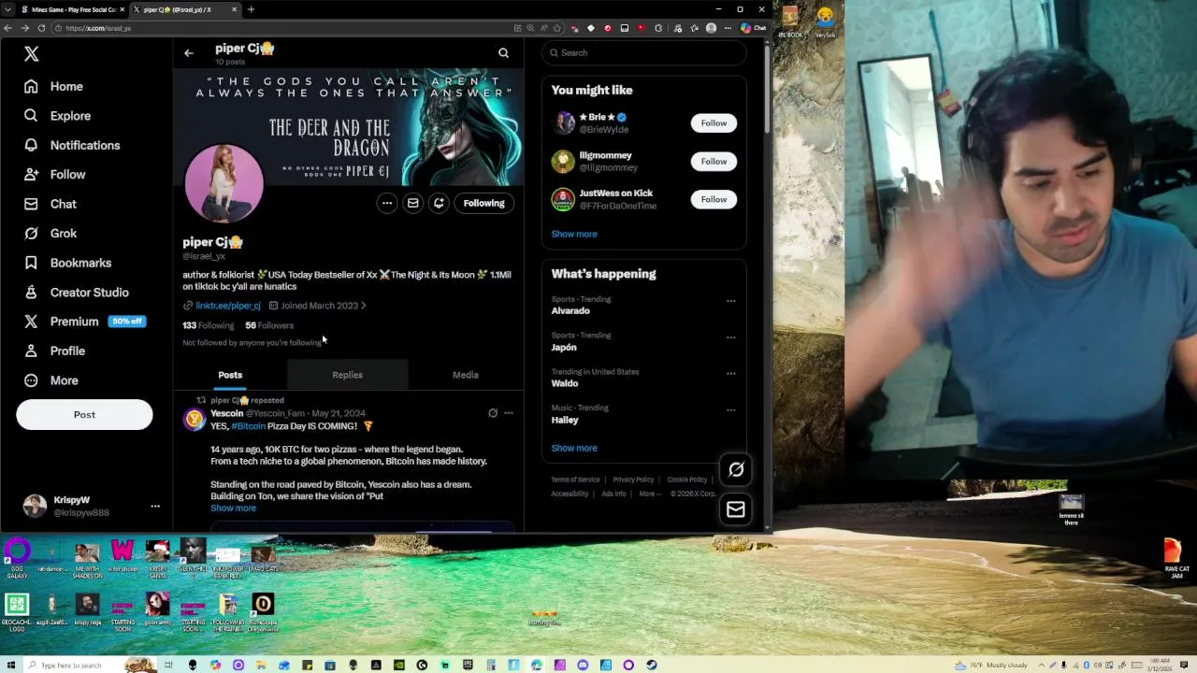This screenshot has height=673, width=1197.
Task: Click the Following button on piper Cj's profile
Action: click(x=483, y=203)
